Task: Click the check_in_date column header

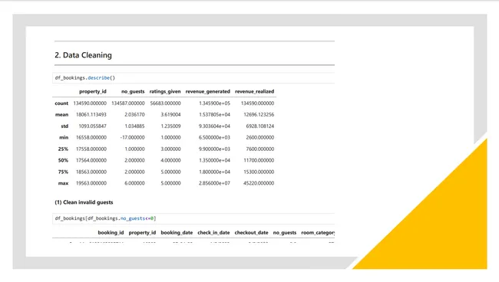Action: pyautogui.click(x=213, y=233)
